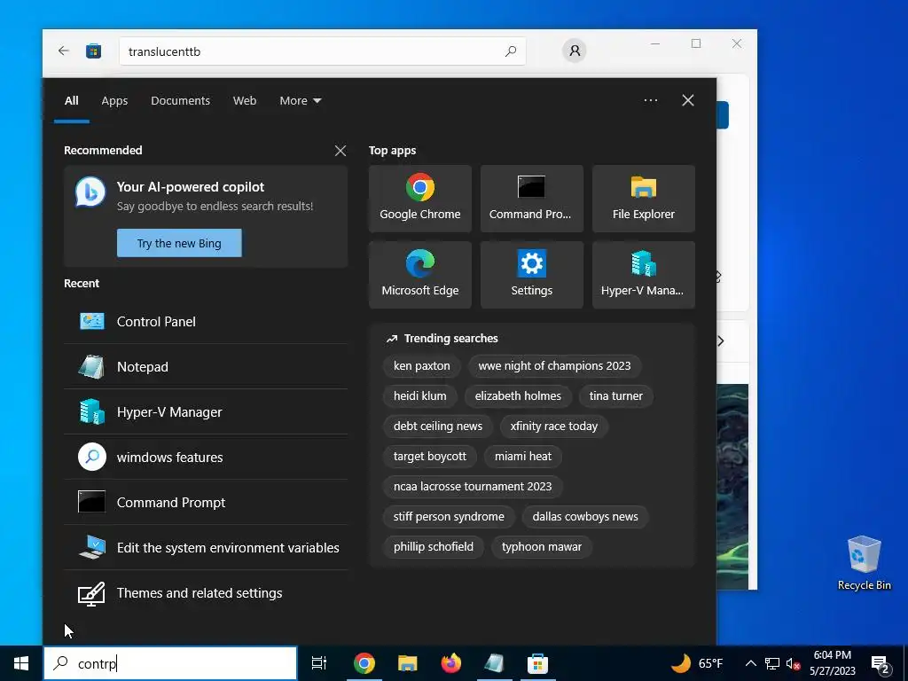The image size is (908, 681).
Task: Open network status tray icon
Action: (x=772, y=663)
